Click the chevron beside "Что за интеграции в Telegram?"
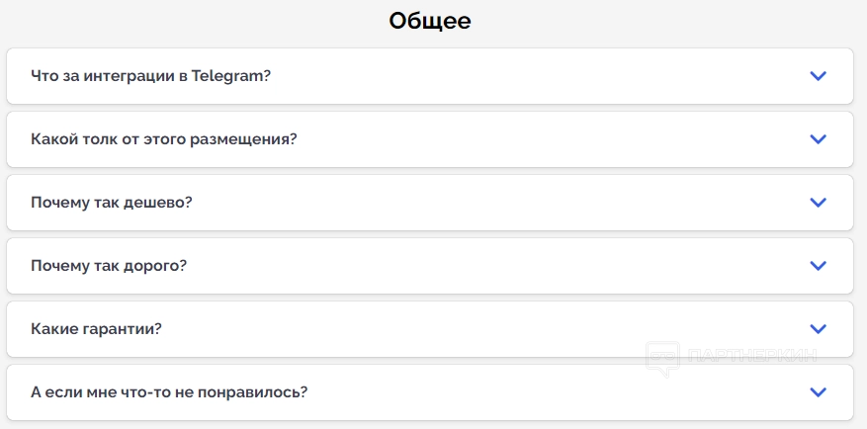867x429 pixels. pos(818,76)
